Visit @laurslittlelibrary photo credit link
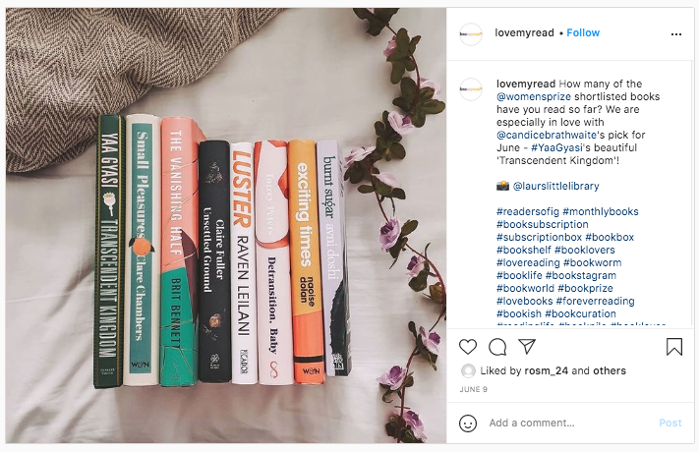This screenshot has width=699, height=452. (555, 187)
